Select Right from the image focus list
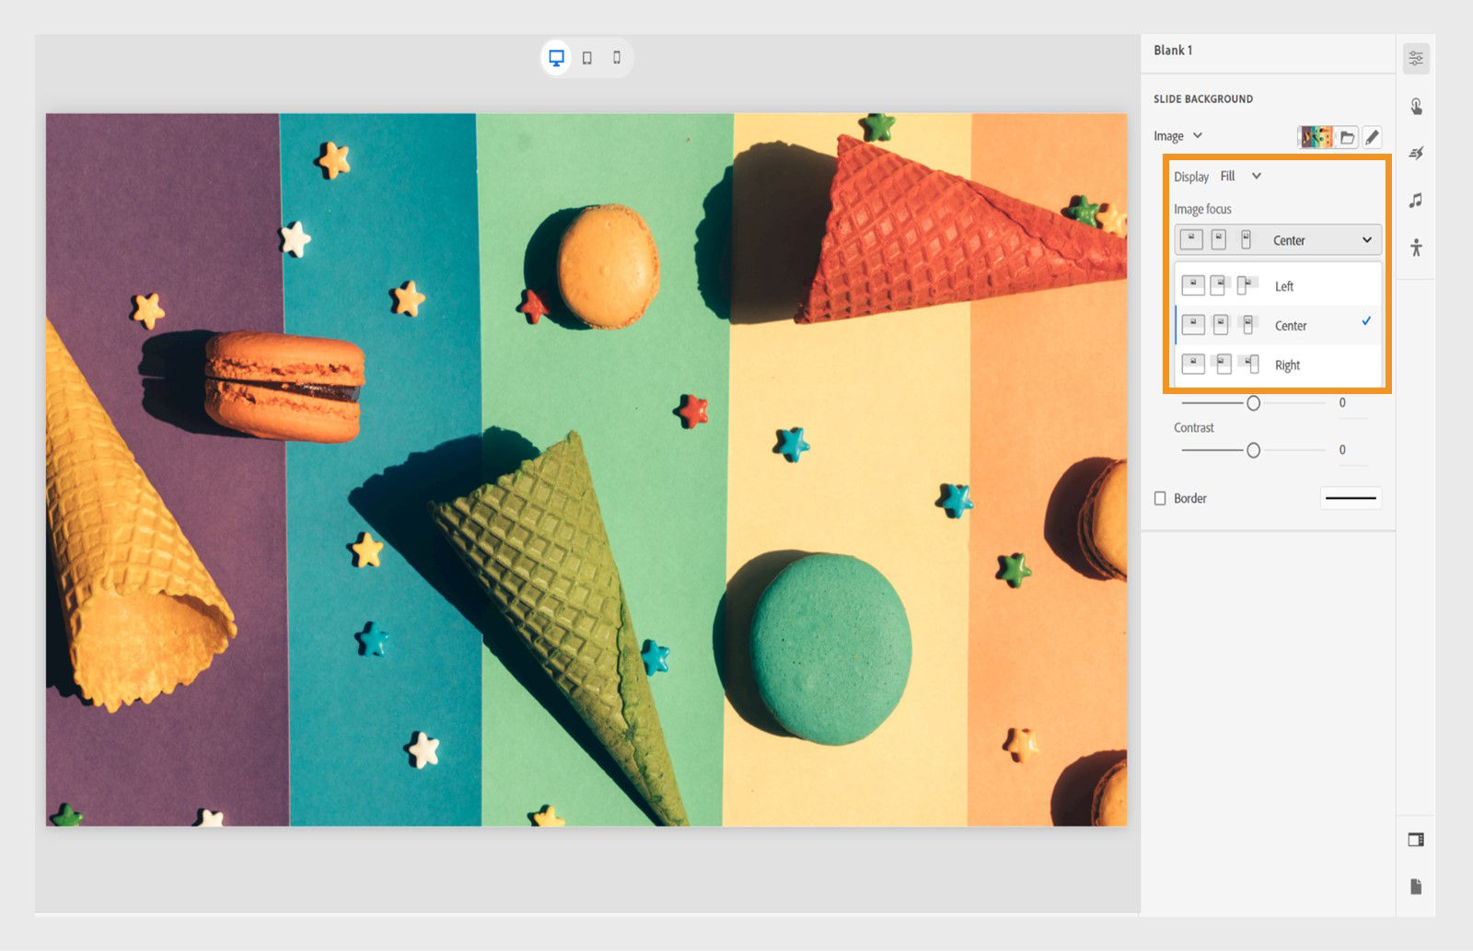 click(x=1285, y=365)
